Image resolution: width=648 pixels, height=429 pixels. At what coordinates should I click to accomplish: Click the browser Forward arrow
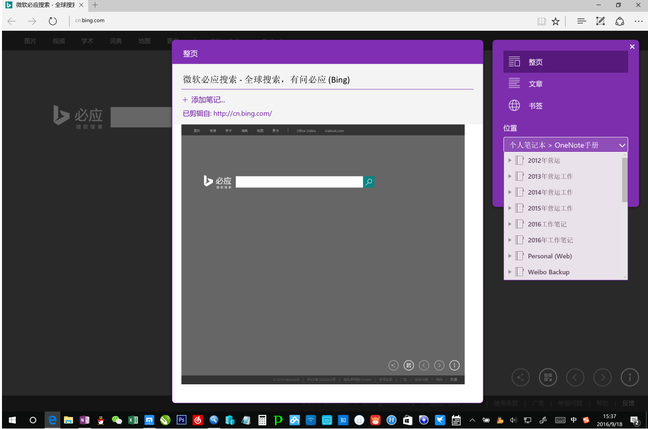[x=32, y=21]
